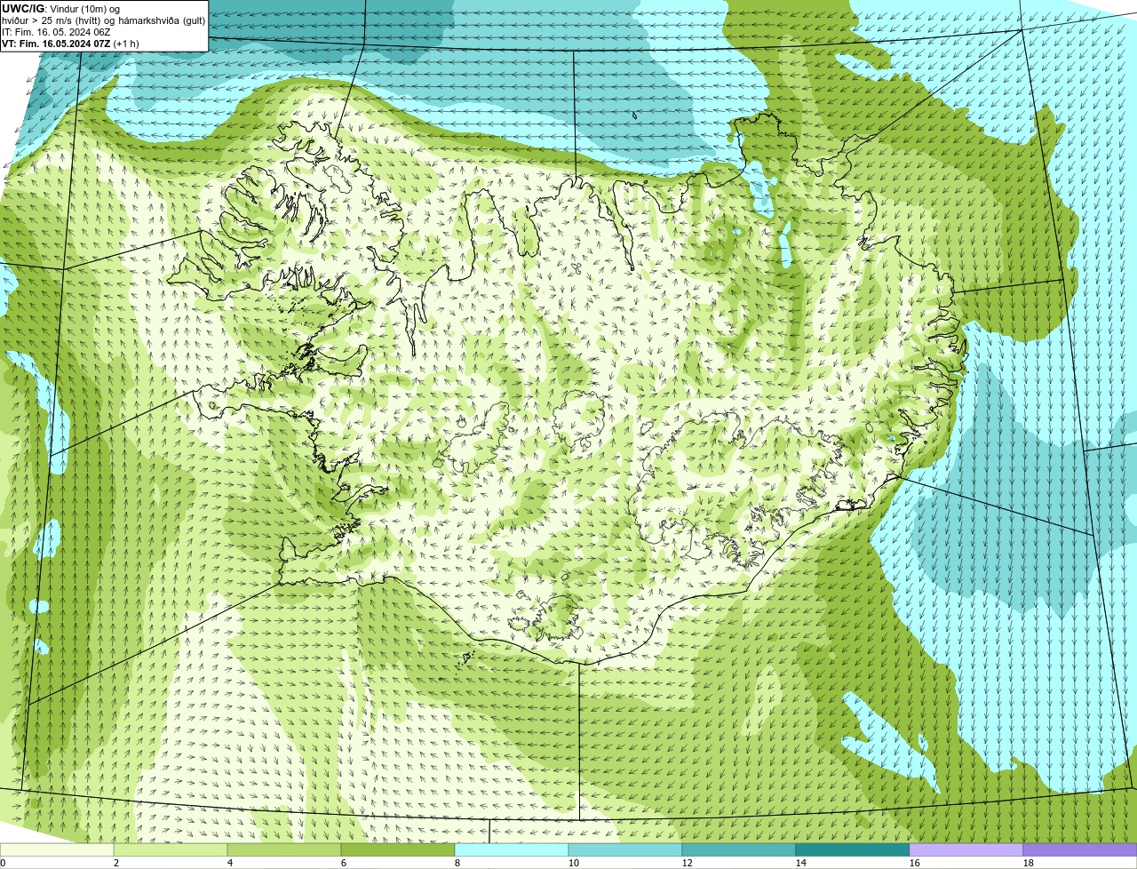Viewport: 1137px width, 869px height.
Task: Click the scale label "0"
Action: click(3, 863)
